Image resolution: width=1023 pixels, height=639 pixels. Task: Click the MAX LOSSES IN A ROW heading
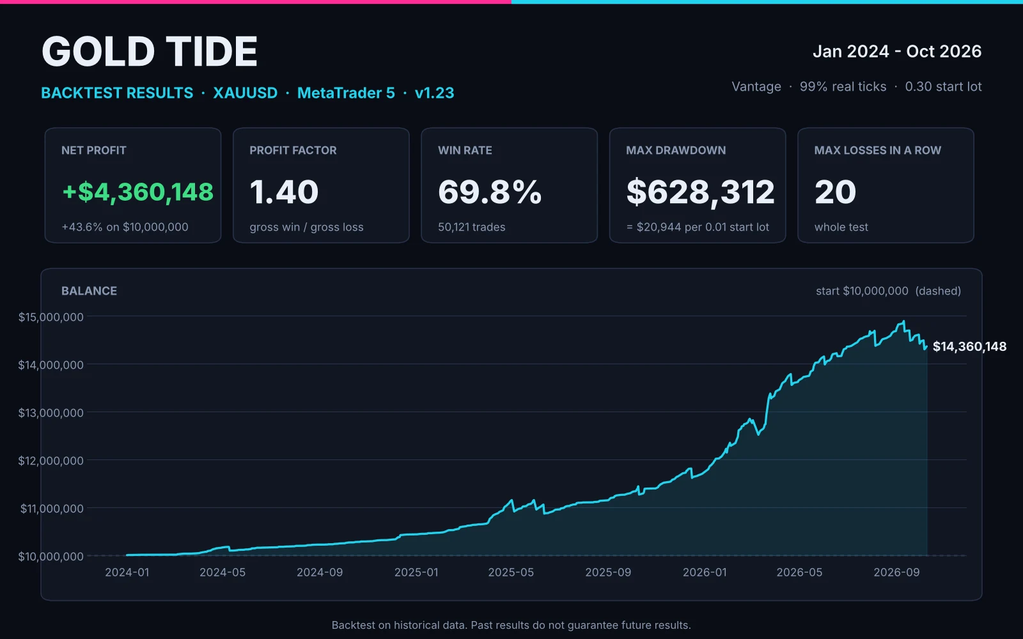(x=878, y=150)
